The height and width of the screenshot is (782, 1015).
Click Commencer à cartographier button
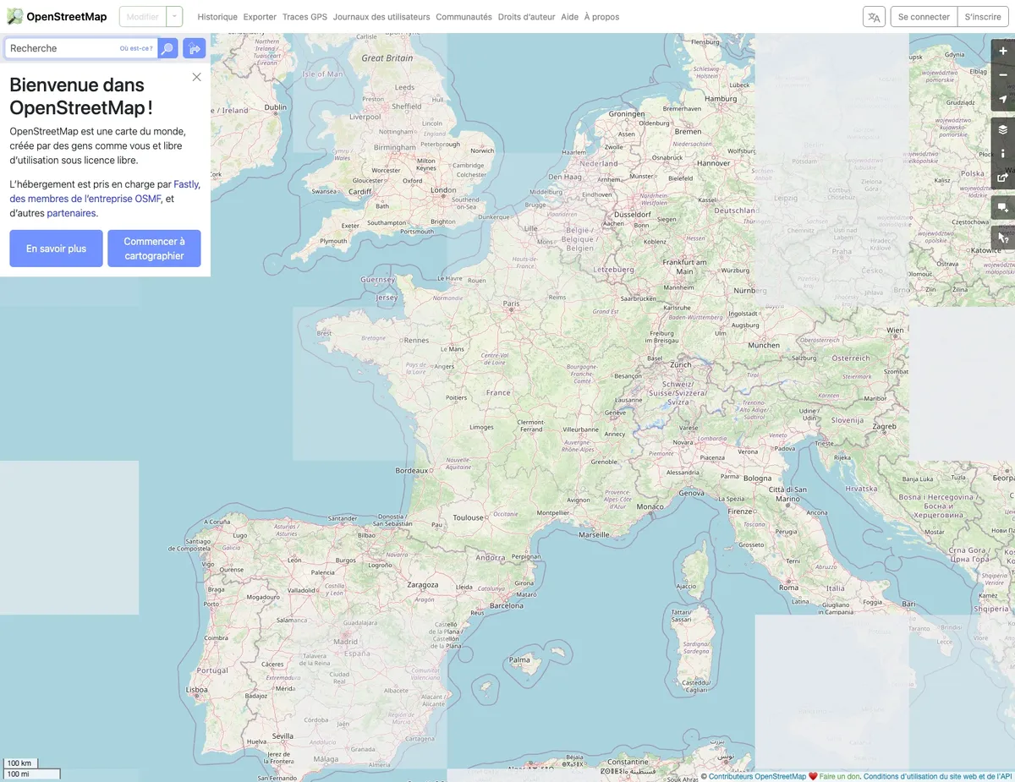coord(154,249)
